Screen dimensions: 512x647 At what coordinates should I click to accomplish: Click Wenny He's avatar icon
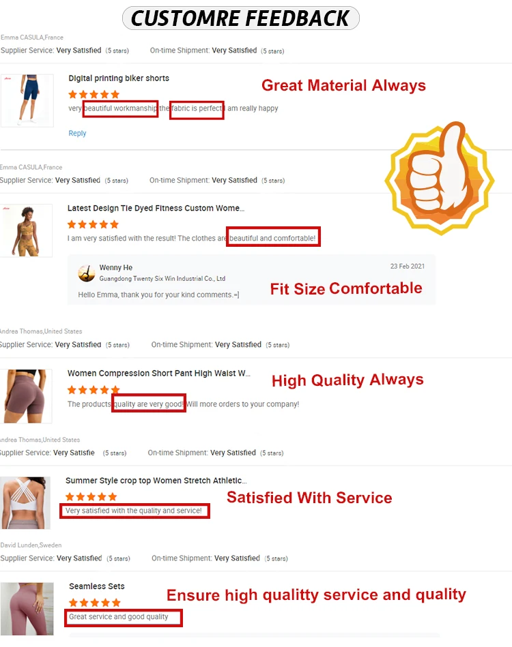(x=87, y=273)
